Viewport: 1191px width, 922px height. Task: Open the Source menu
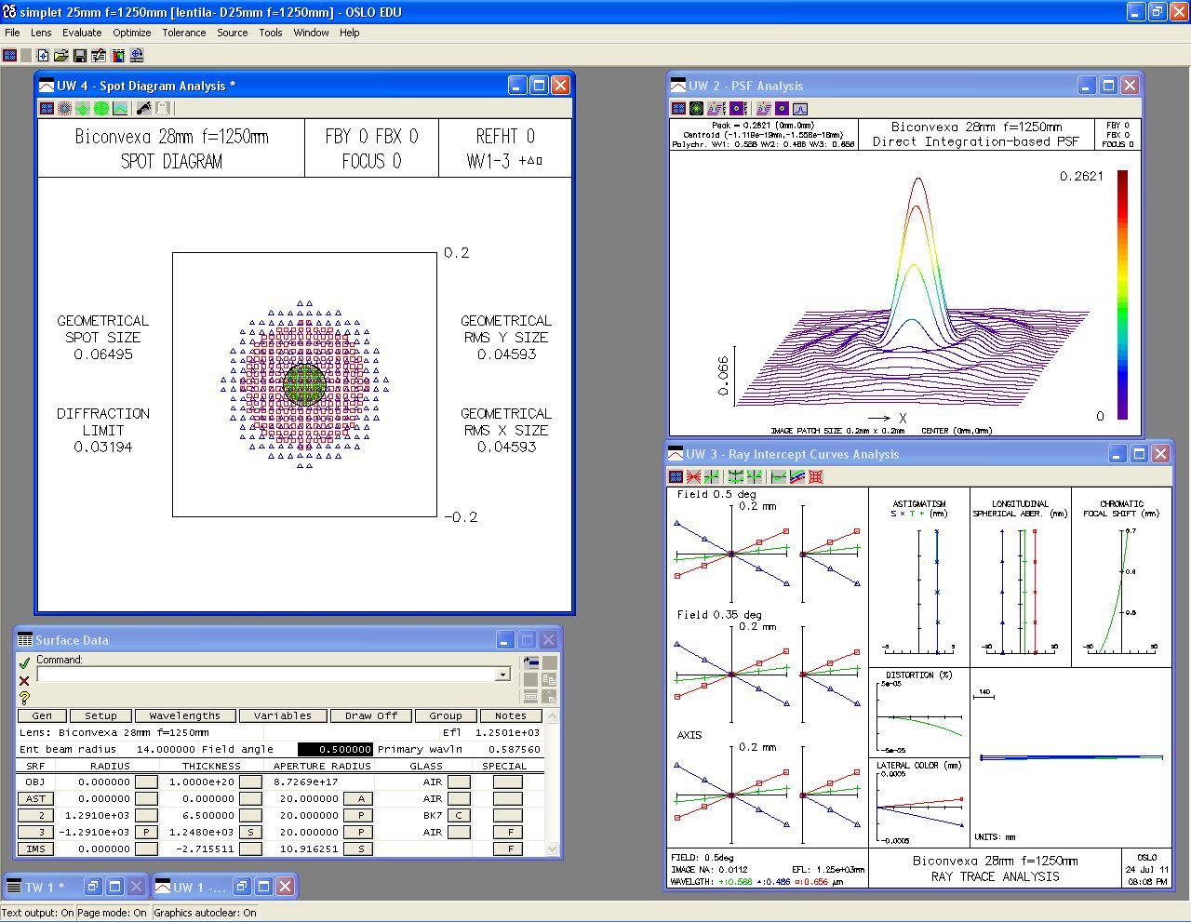tap(233, 33)
